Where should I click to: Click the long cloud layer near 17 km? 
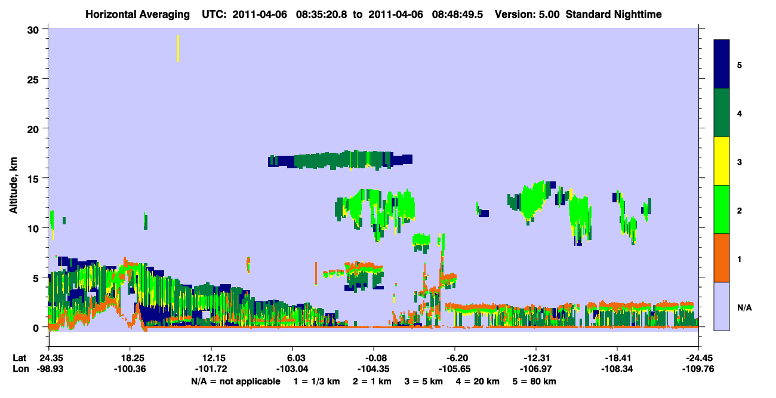click(340, 160)
